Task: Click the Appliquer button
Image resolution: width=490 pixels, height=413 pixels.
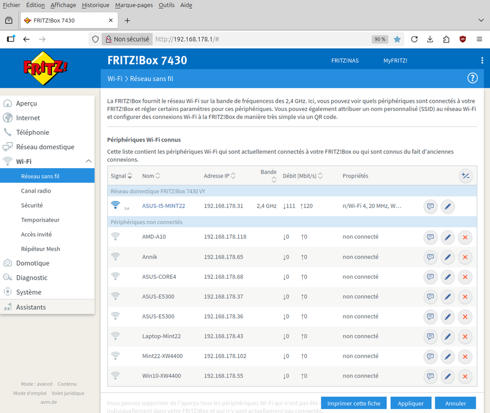Action: coord(411,403)
